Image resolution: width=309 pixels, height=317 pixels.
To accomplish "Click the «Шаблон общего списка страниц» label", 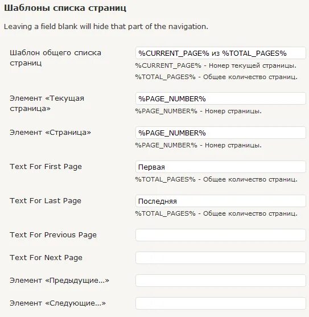I will point(55,58).
